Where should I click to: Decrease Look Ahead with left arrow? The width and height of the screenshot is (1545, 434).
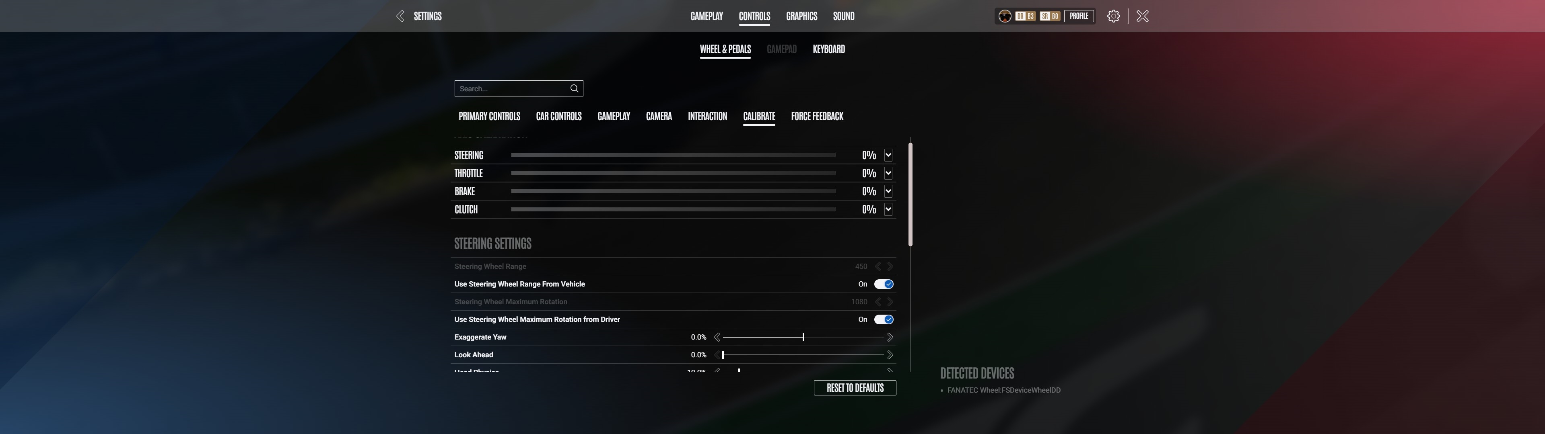click(717, 355)
